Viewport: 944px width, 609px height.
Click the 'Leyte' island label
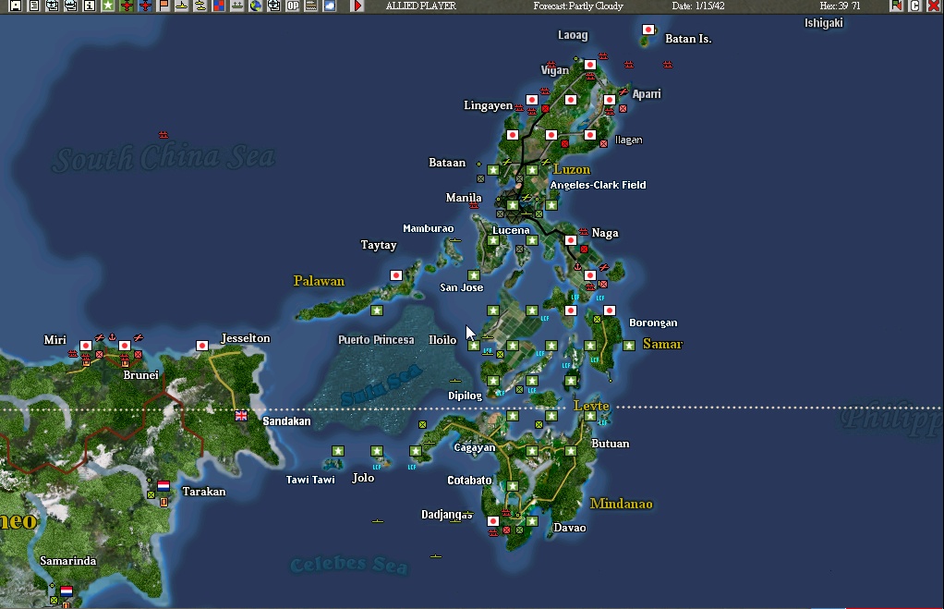pyautogui.click(x=591, y=406)
